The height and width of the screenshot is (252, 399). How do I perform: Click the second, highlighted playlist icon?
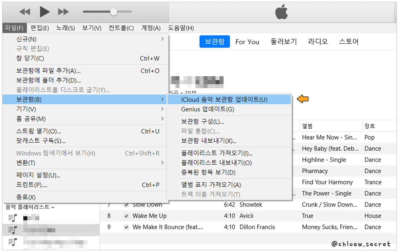click(12, 230)
